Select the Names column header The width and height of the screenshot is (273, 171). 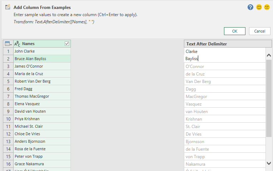tap(42, 44)
